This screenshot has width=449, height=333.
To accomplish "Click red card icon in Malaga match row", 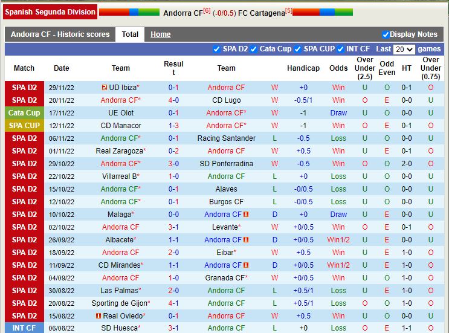I will 246,215.
